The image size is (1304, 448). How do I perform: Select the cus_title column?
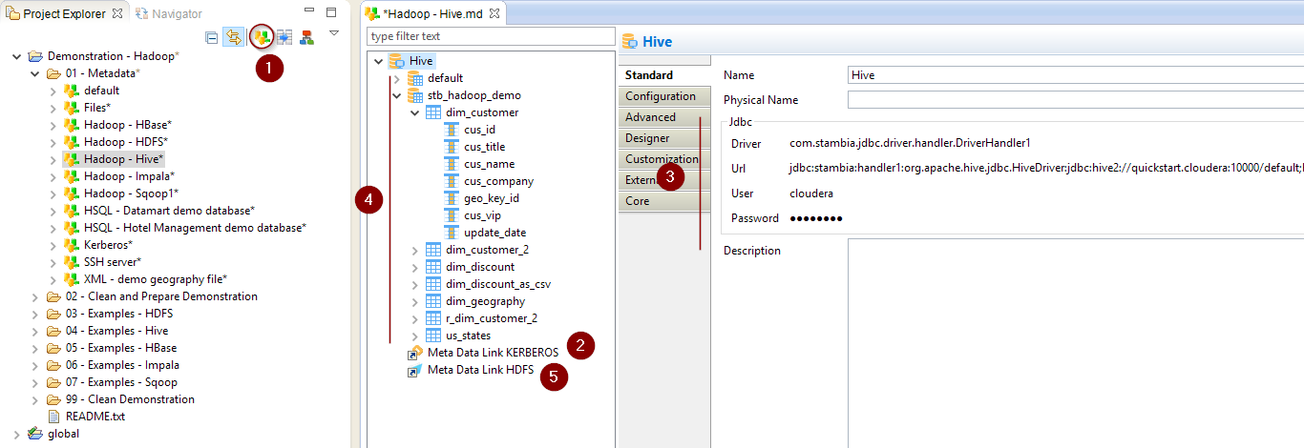click(485, 147)
